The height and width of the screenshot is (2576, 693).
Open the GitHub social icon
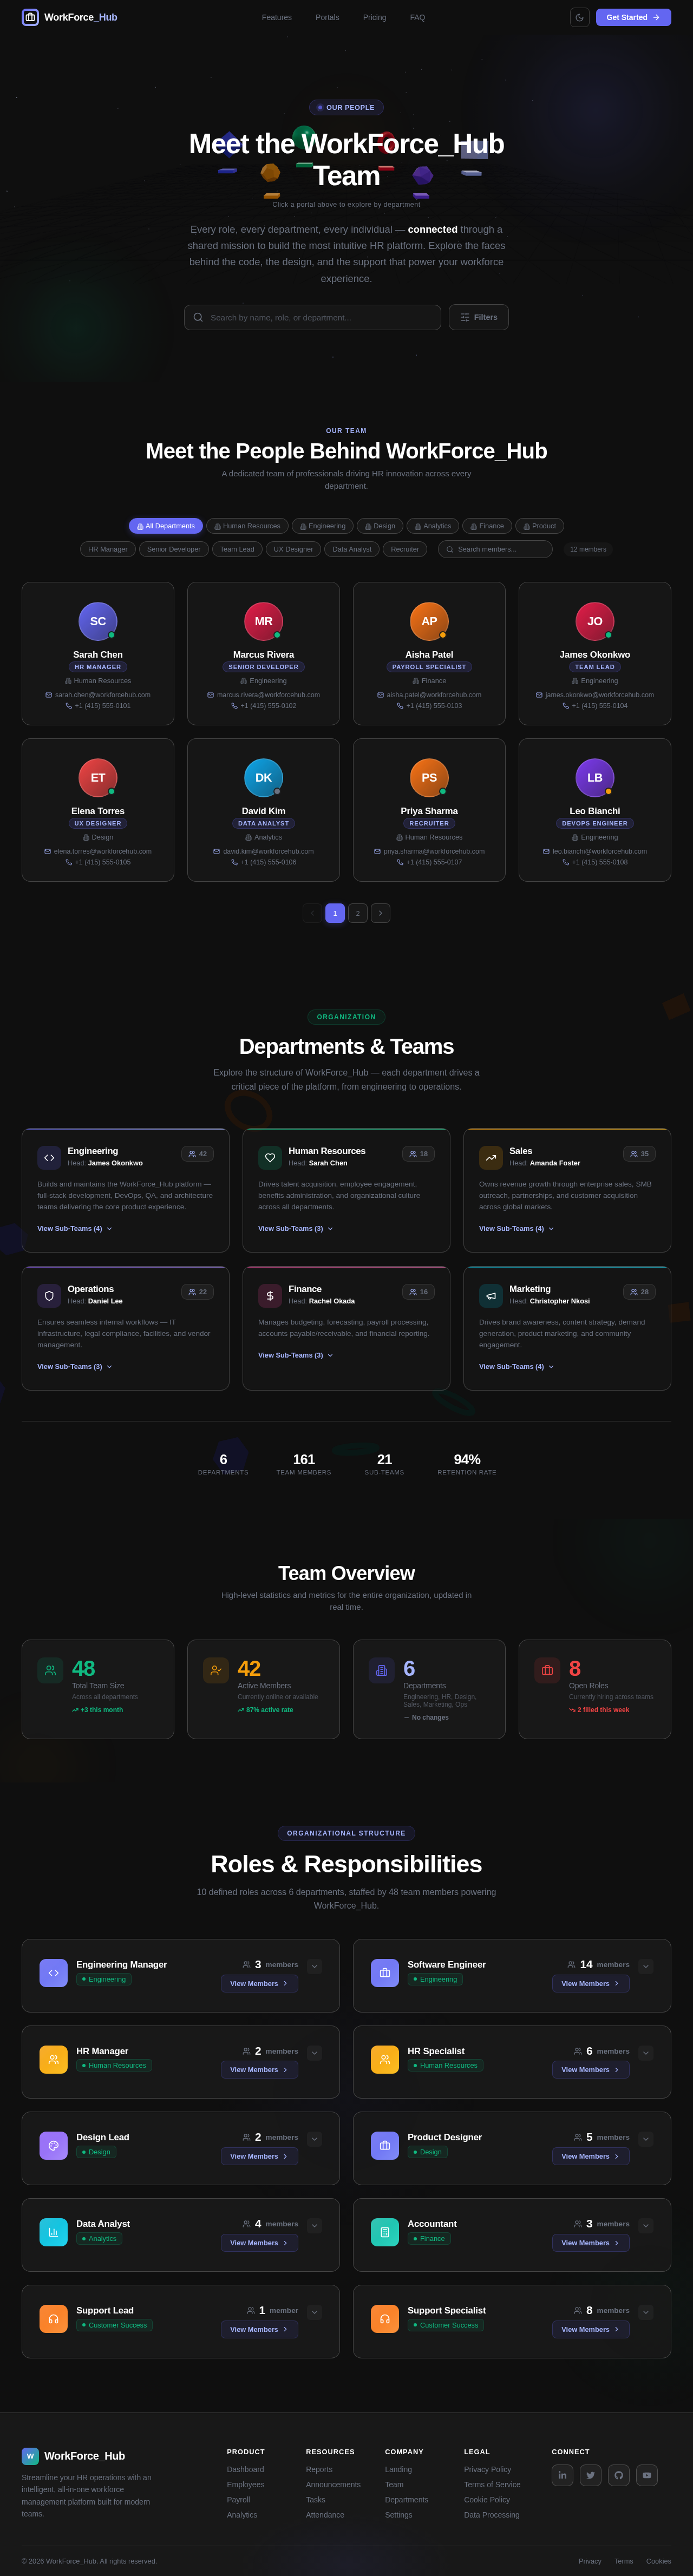coord(619,2475)
